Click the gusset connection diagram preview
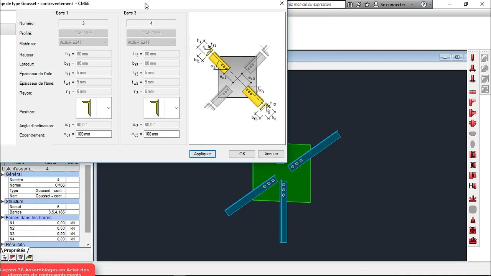This screenshot has width=491, height=276. click(237, 79)
